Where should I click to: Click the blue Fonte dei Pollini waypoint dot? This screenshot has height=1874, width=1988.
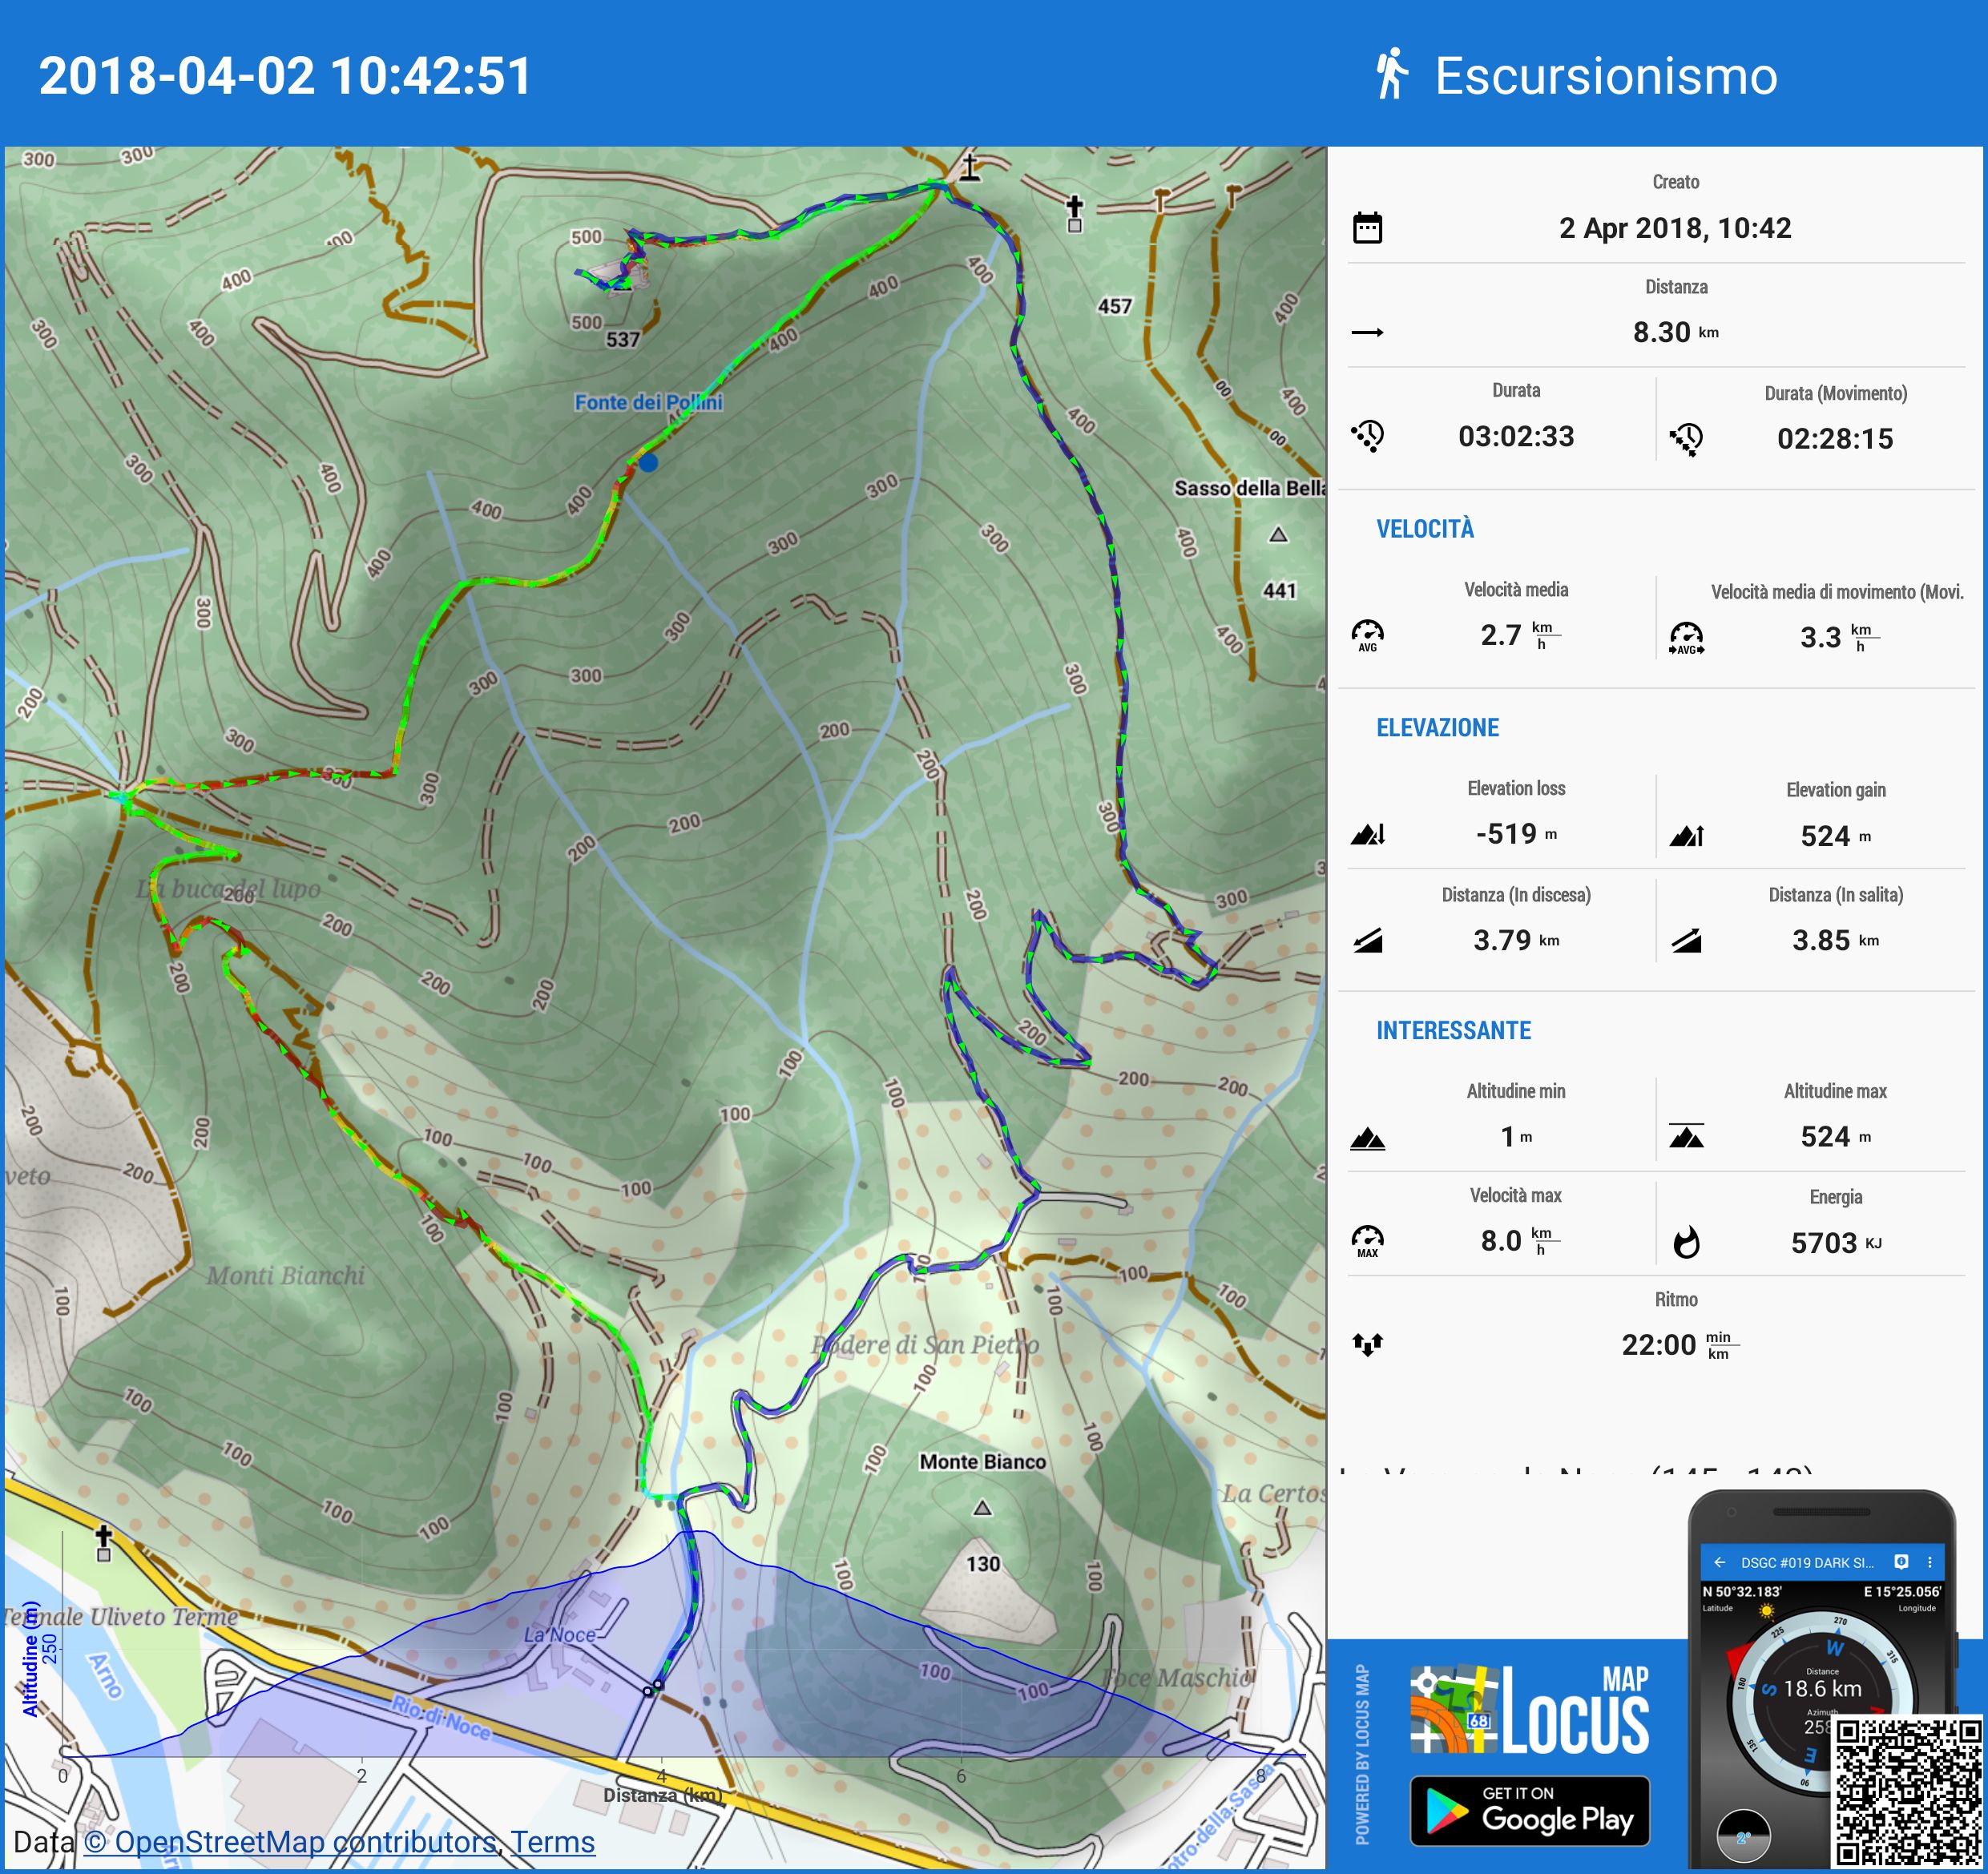[x=648, y=462]
